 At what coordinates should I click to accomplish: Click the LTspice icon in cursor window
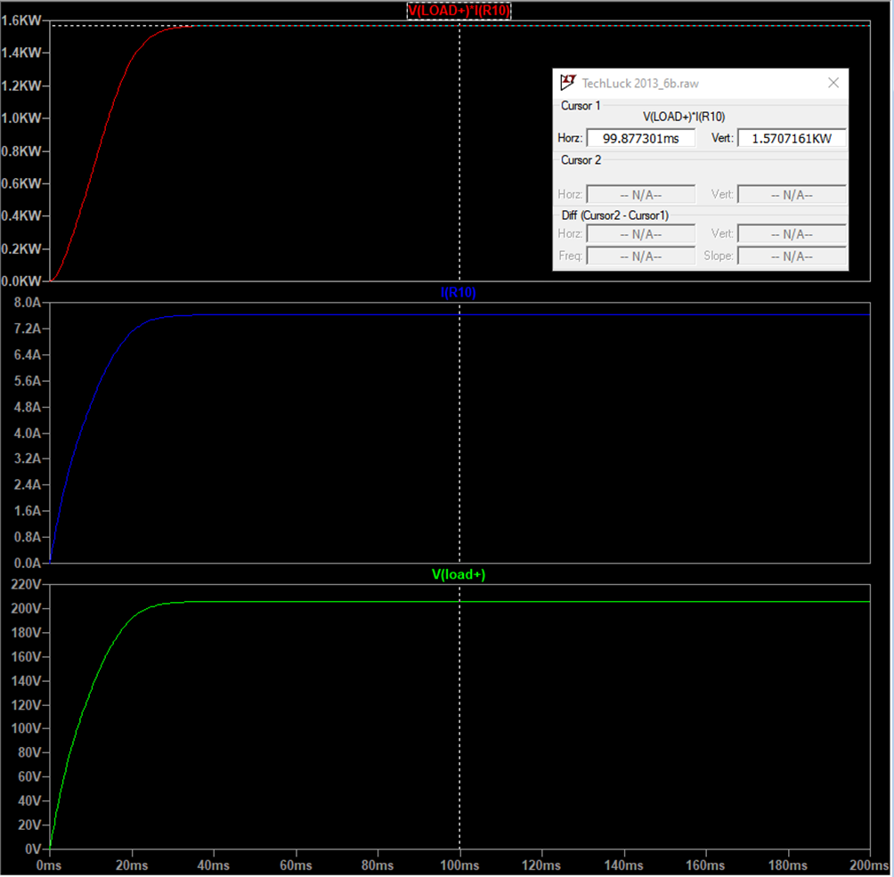pyautogui.click(x=568, y=83)
